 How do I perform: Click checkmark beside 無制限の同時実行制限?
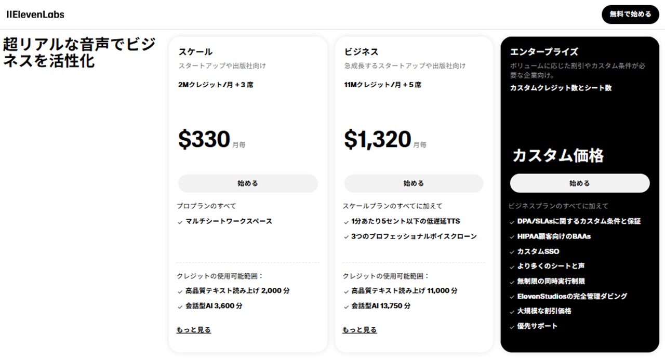pyautogui.click(x=512, y=282)
